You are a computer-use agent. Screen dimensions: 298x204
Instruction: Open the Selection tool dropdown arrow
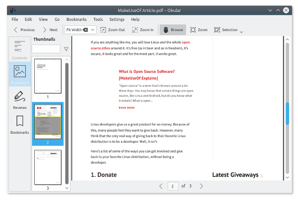tap(242, 32)
